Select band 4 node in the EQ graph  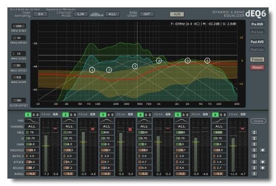[x=159, y=61]
